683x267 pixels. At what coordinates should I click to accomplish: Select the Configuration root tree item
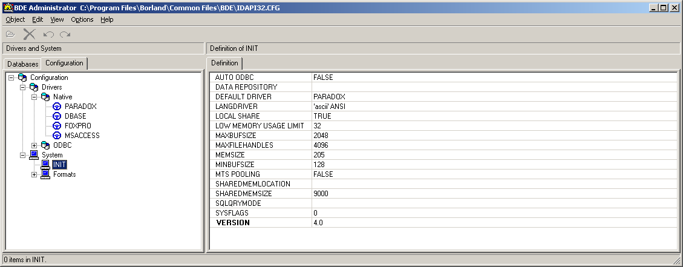pyautogui.click(x=48, y=77)
